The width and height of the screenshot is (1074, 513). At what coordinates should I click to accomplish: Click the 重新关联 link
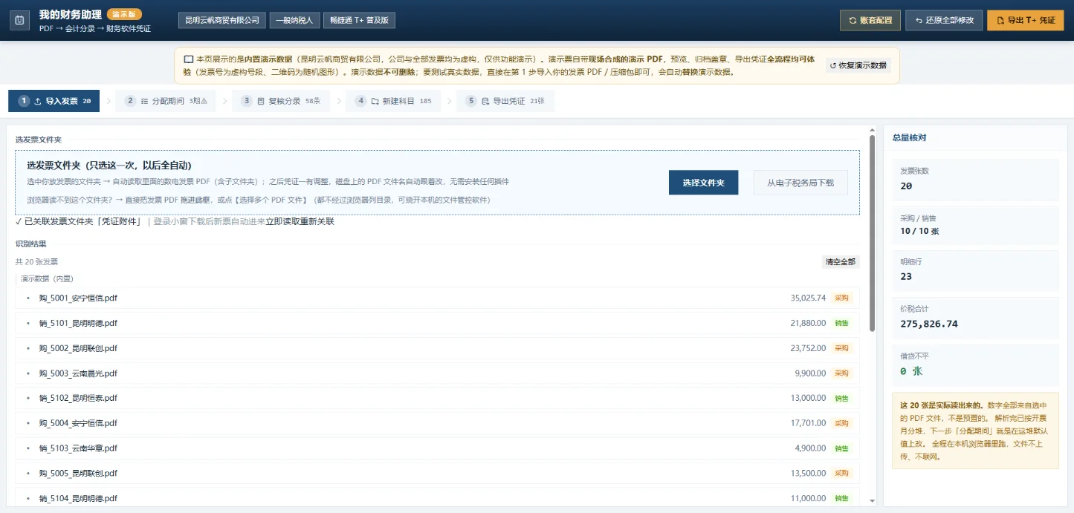point(317,221)
